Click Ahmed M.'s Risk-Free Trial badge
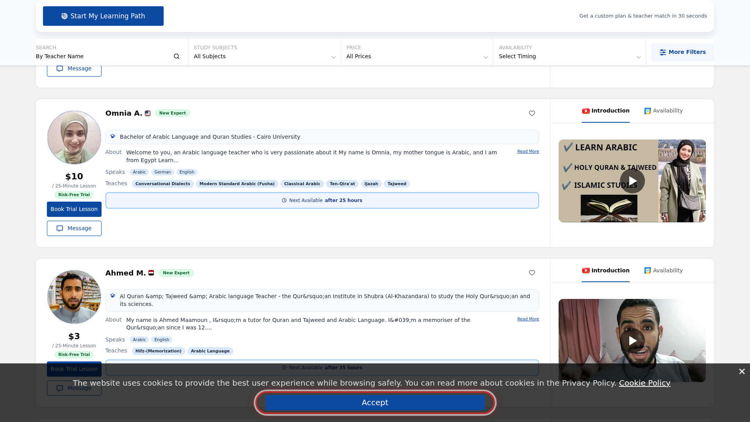This screenshot has height=422, width=750. pos(74,355)
